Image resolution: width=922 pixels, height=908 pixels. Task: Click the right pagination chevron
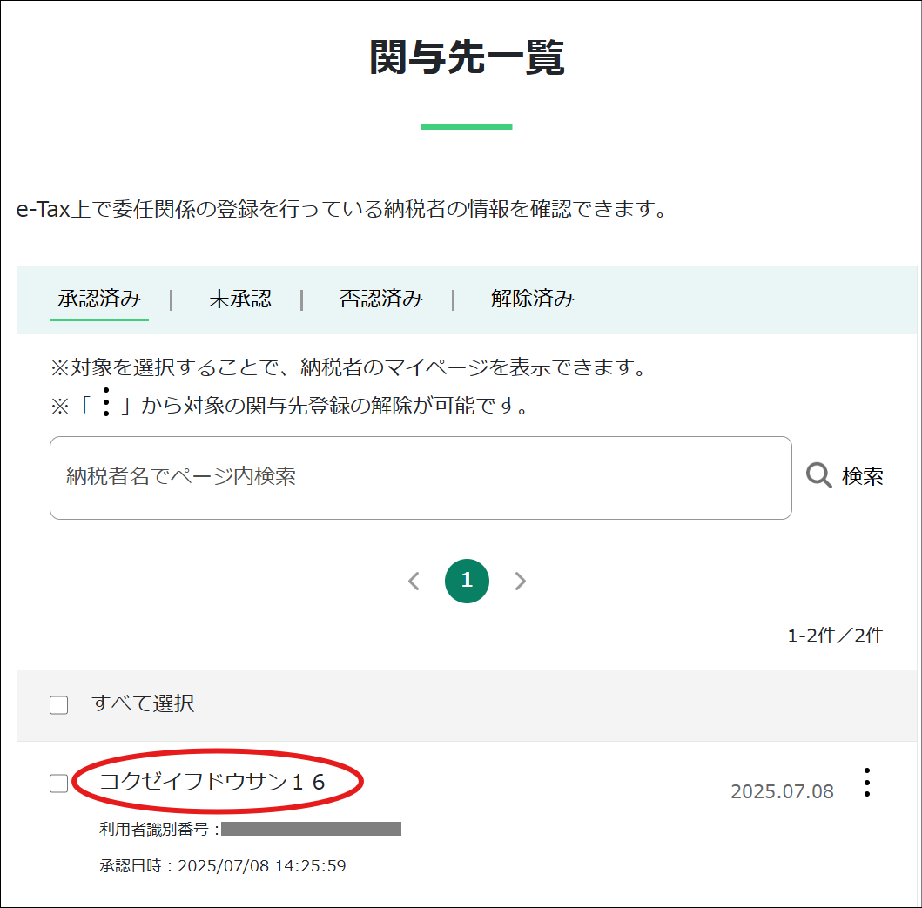(x=520, y=581)
